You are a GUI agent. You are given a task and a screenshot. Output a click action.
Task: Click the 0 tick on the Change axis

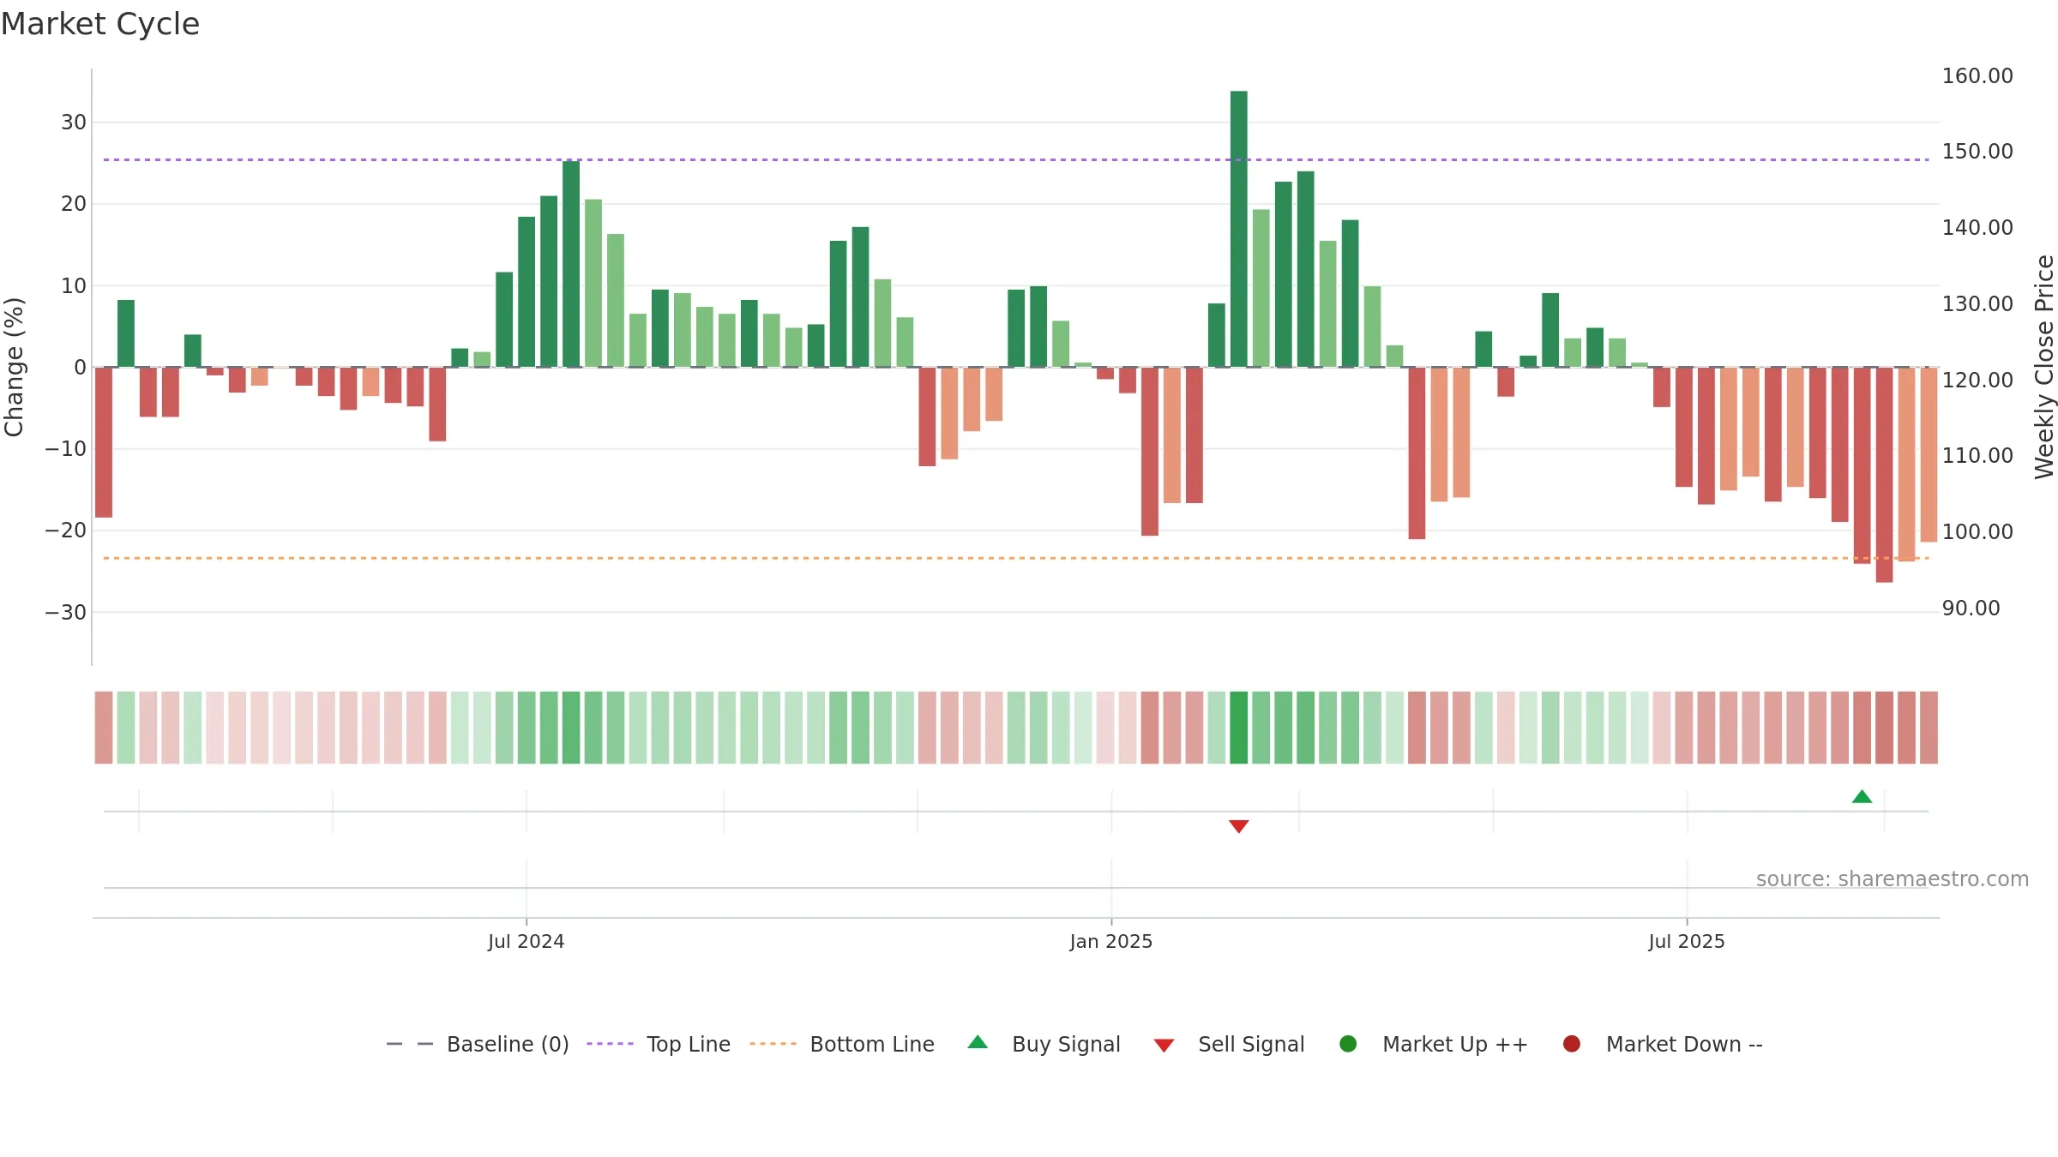[x=81, y=368]
